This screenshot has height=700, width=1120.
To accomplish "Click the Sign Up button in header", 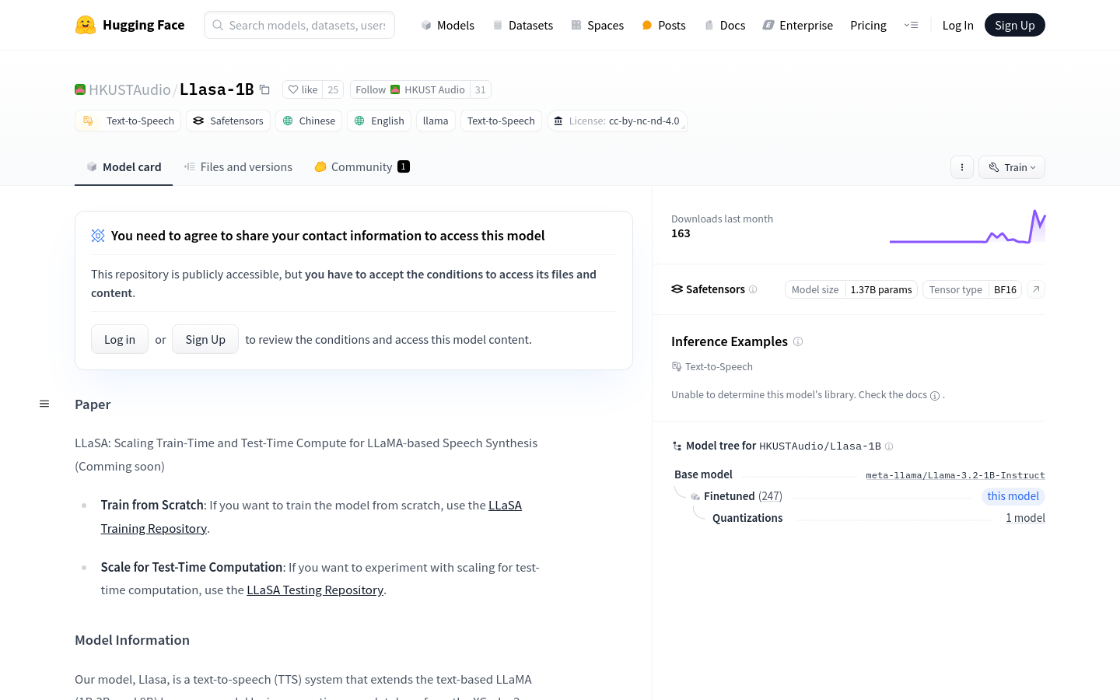I will click(1014, 25).
